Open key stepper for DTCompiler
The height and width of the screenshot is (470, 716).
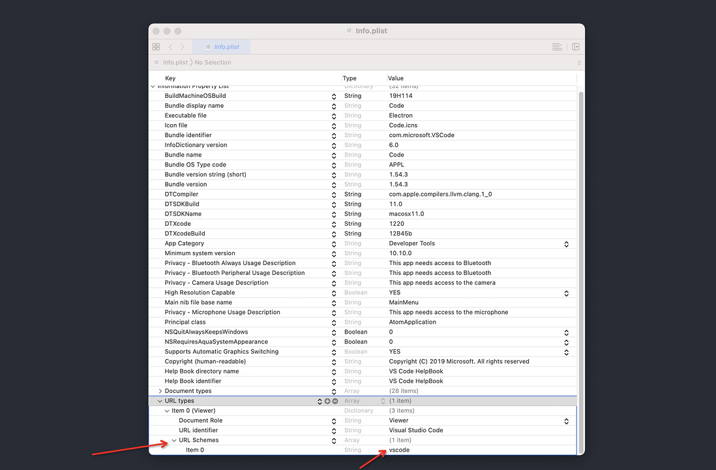coord(334,195)
